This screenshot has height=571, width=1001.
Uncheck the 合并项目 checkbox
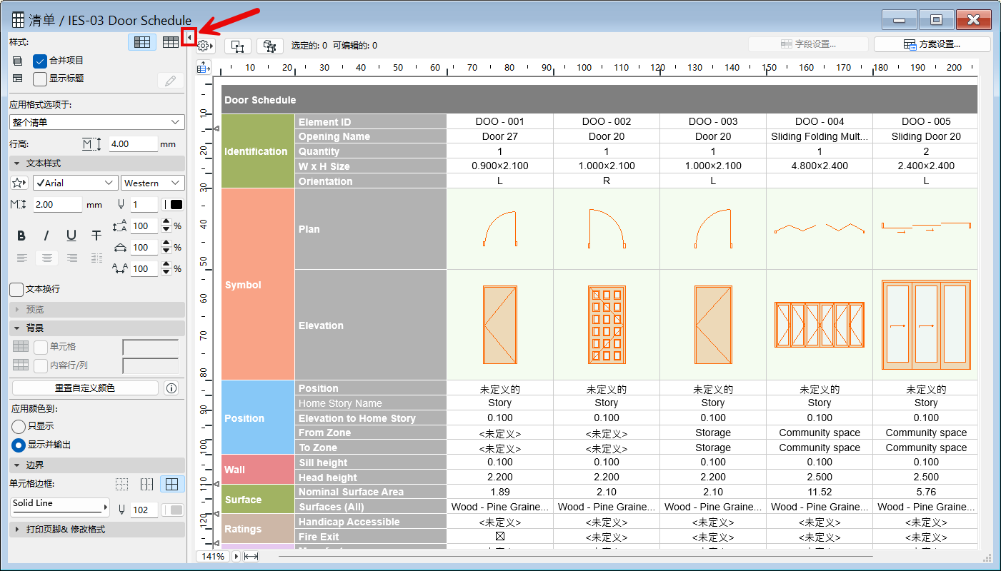coord(40,61)
